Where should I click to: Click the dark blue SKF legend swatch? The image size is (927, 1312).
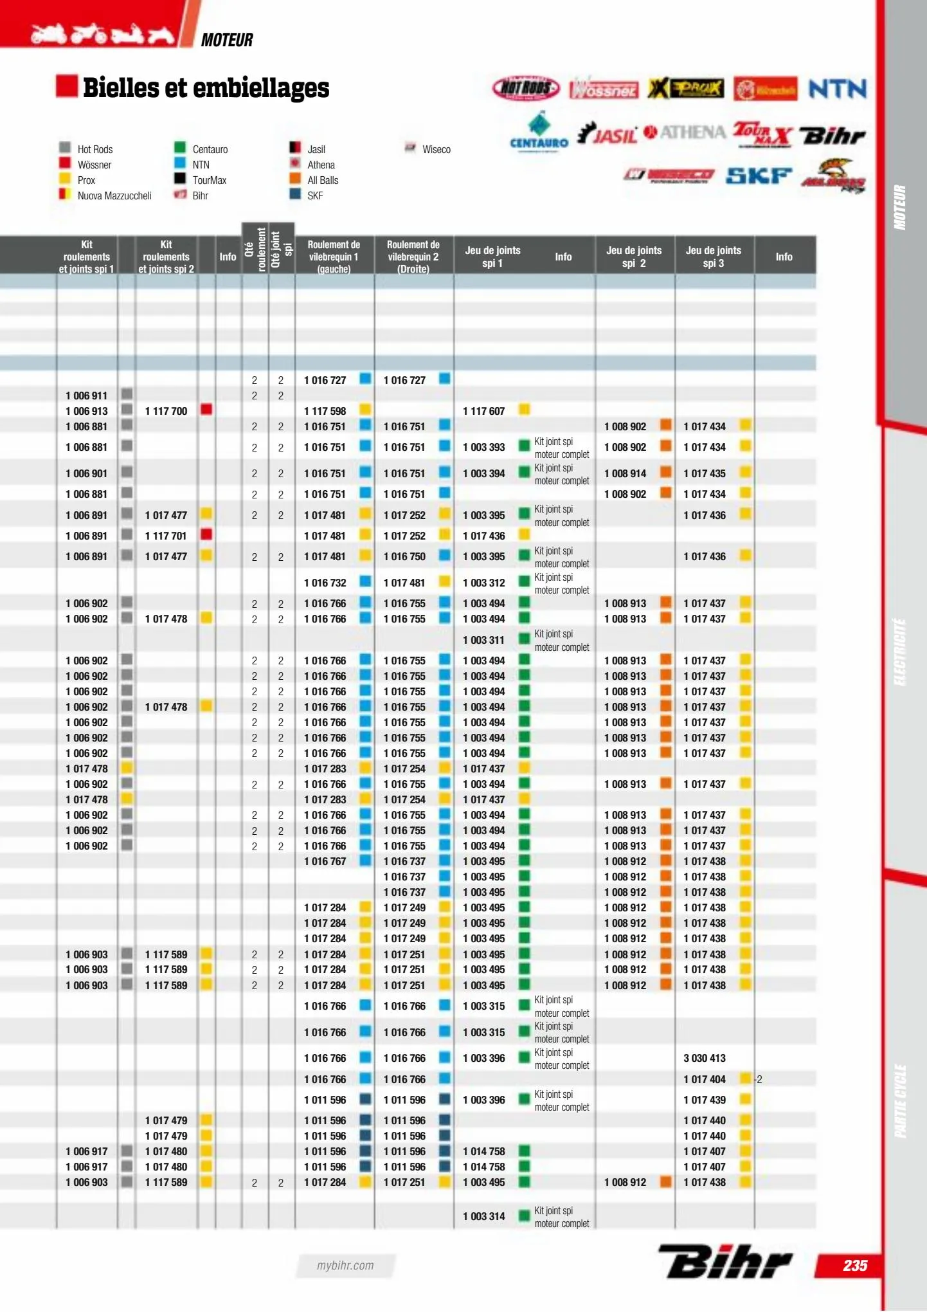[x=295, y=194]
